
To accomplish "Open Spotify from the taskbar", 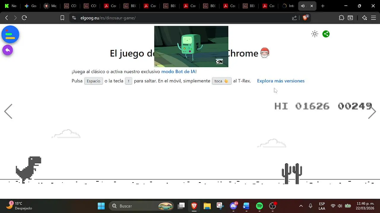I will pos(259,206).
